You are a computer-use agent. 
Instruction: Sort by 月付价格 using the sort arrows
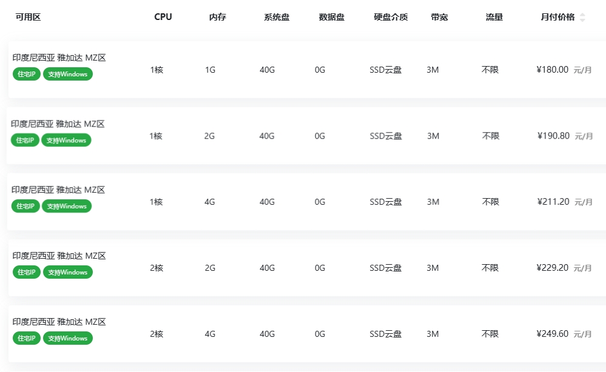click(582, 18)
